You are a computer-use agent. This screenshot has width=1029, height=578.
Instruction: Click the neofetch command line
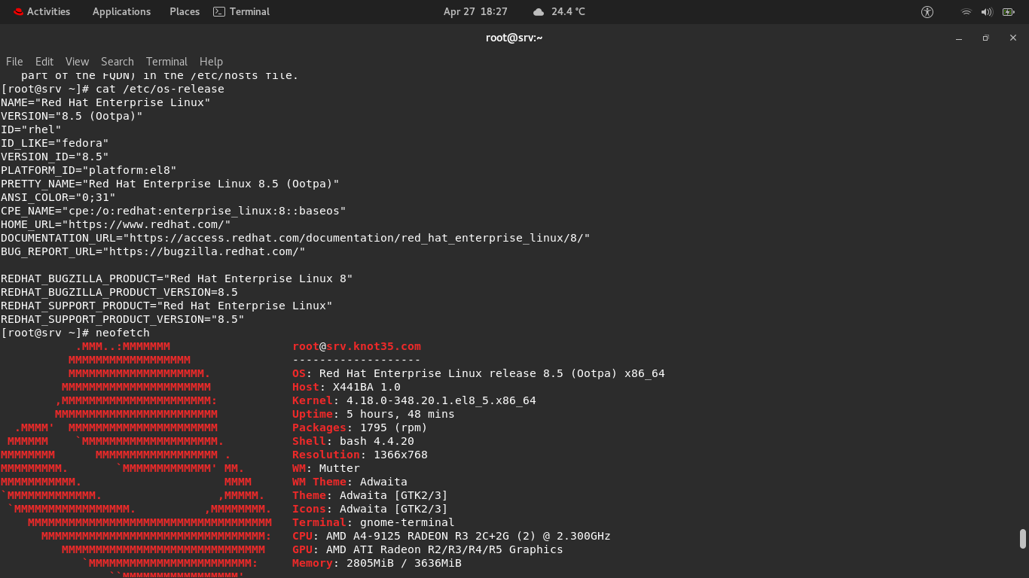[x=75, y=333]
